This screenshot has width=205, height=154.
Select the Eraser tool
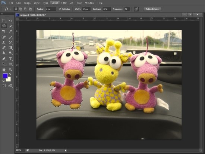(x=4, y=47)
